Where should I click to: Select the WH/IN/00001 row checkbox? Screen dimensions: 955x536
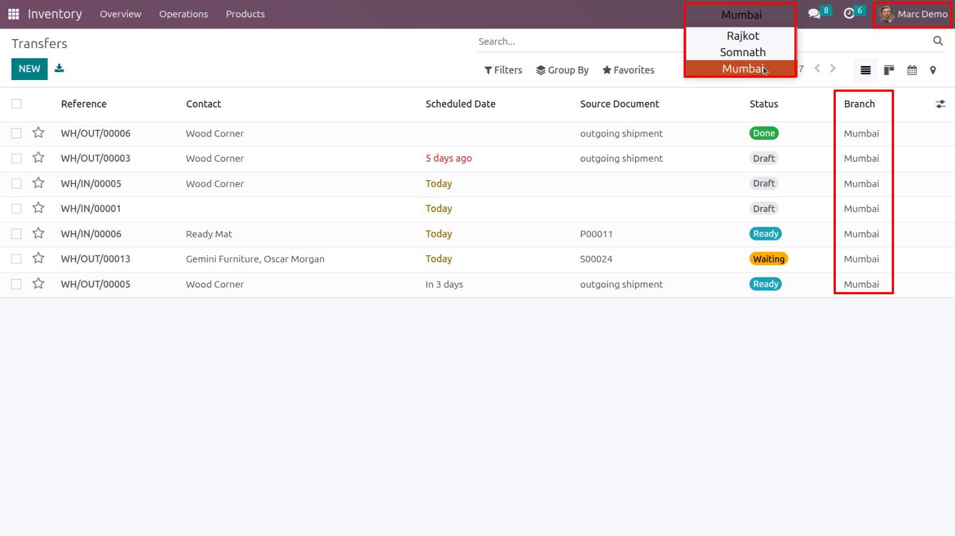[x=16, y=209]
